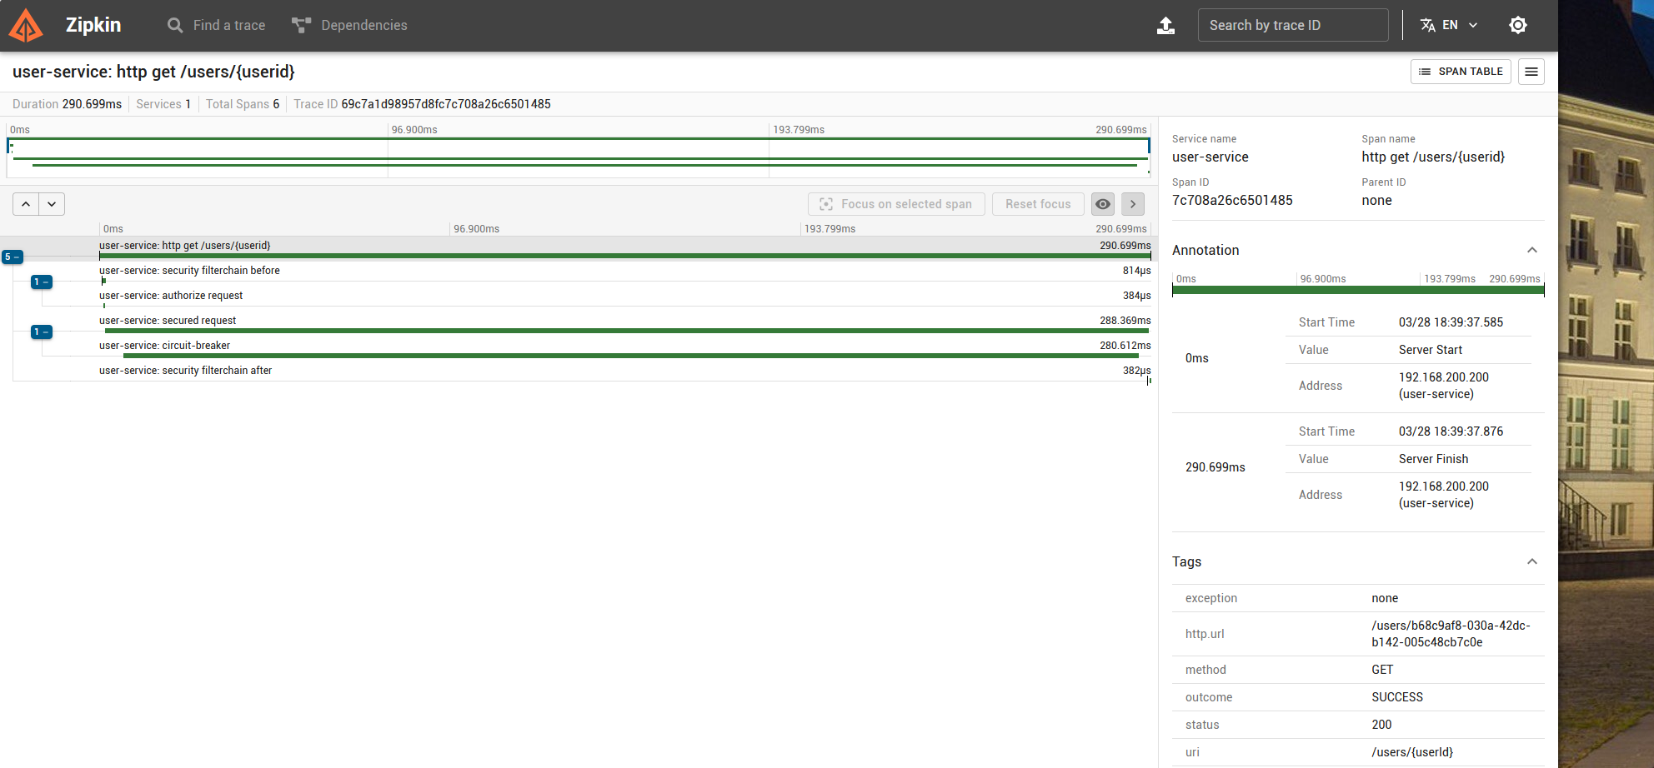Open the EN language dropdown

1450,25
